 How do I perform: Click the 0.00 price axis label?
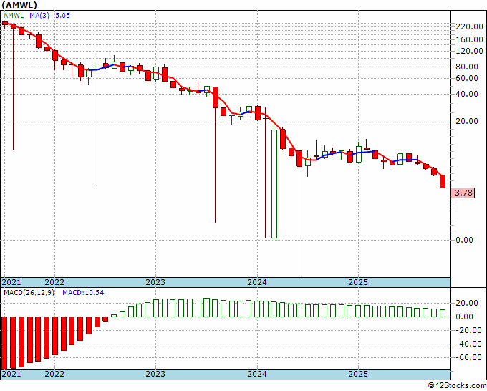(464, 240)
